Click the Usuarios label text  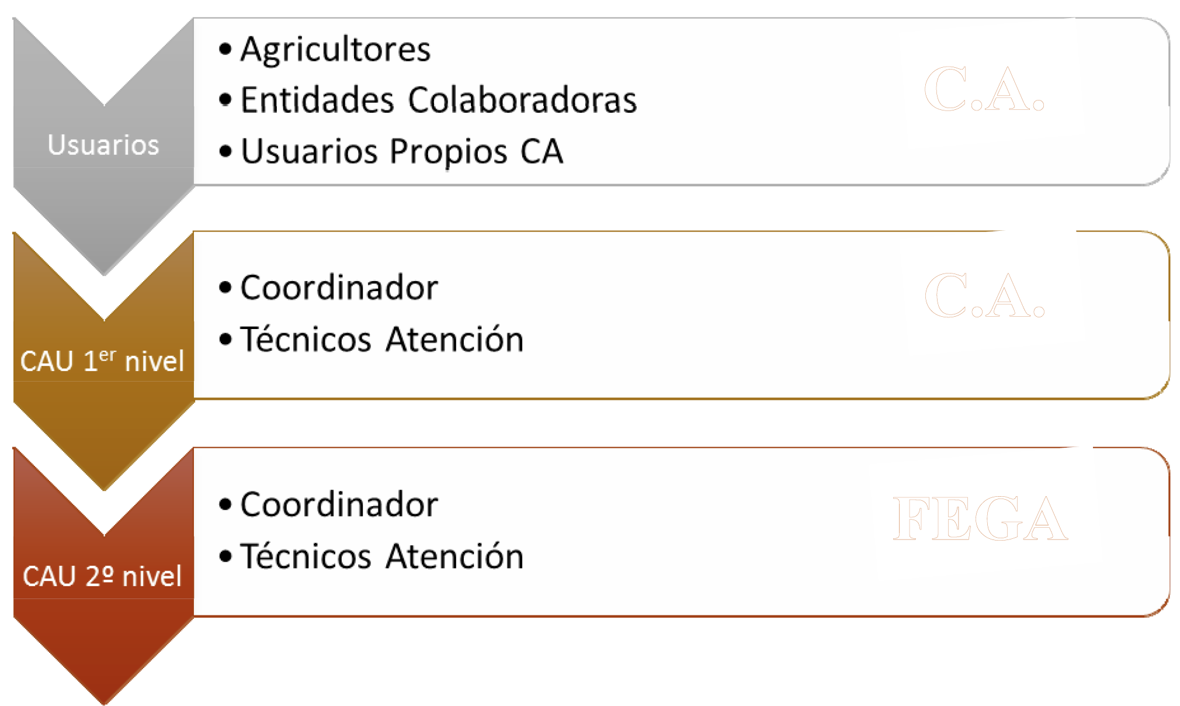pyautogui.click(x=103, y=145)
